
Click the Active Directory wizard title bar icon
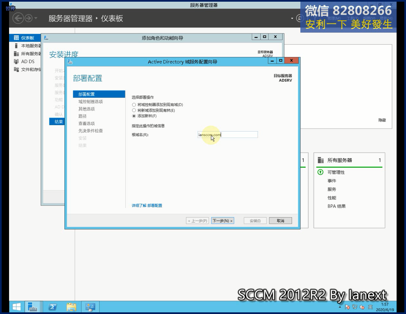point(70,62)
